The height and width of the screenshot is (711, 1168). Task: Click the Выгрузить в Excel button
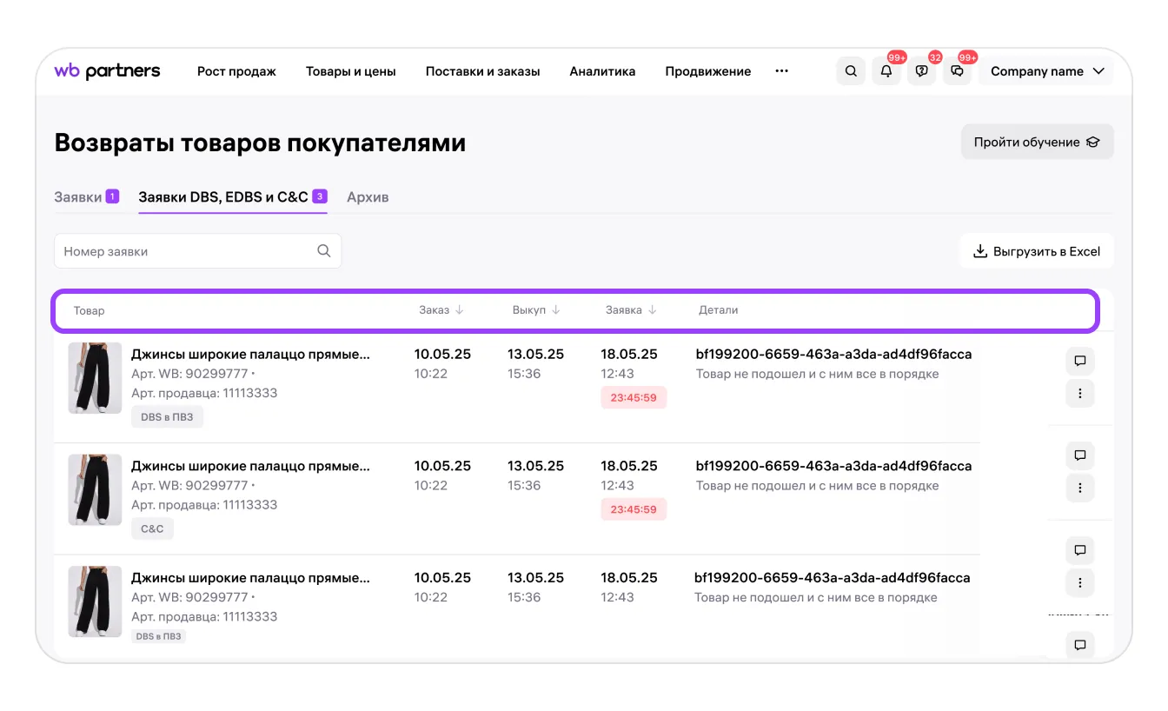coord(1036,251)
